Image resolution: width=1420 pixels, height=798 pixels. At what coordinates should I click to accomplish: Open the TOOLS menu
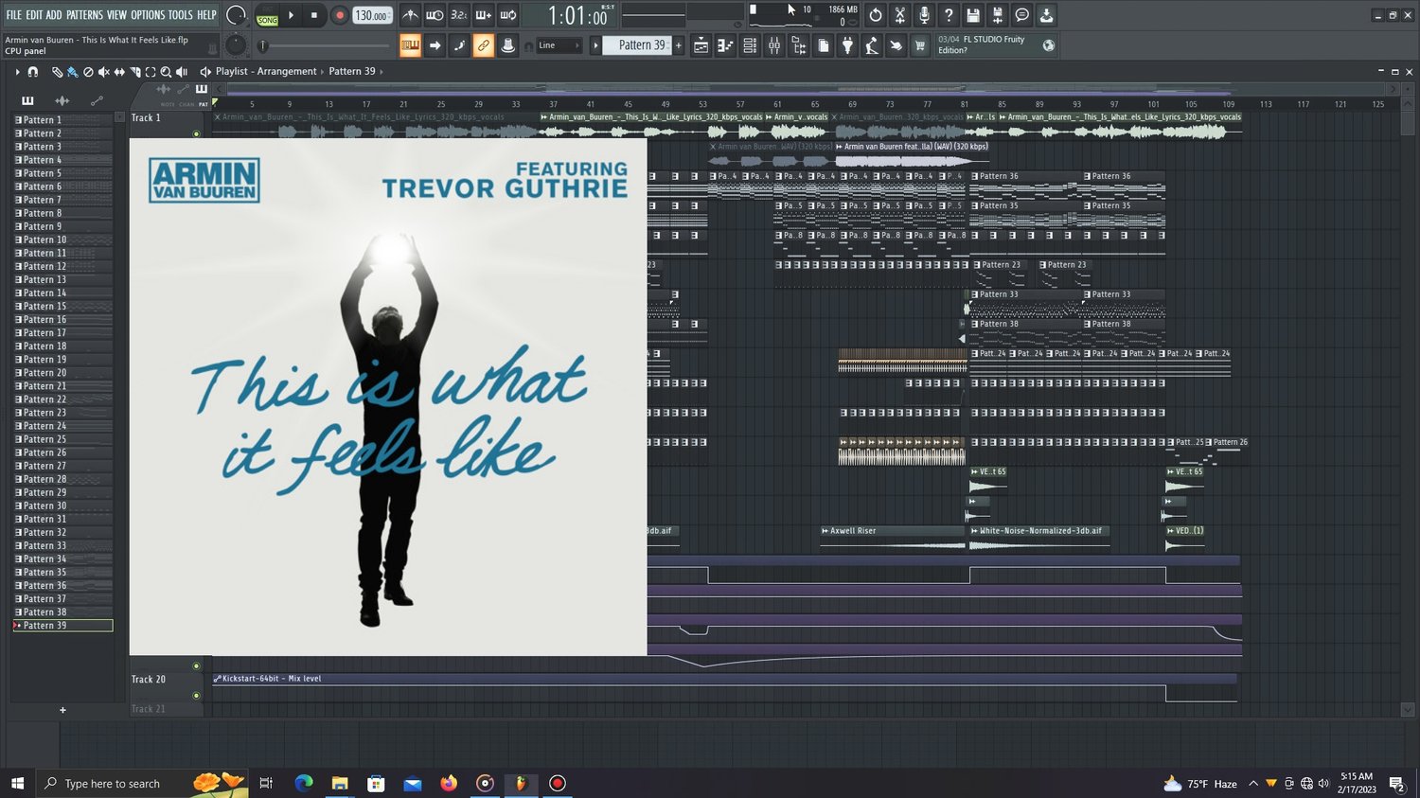pyautogui.click(x=181, y=15)
